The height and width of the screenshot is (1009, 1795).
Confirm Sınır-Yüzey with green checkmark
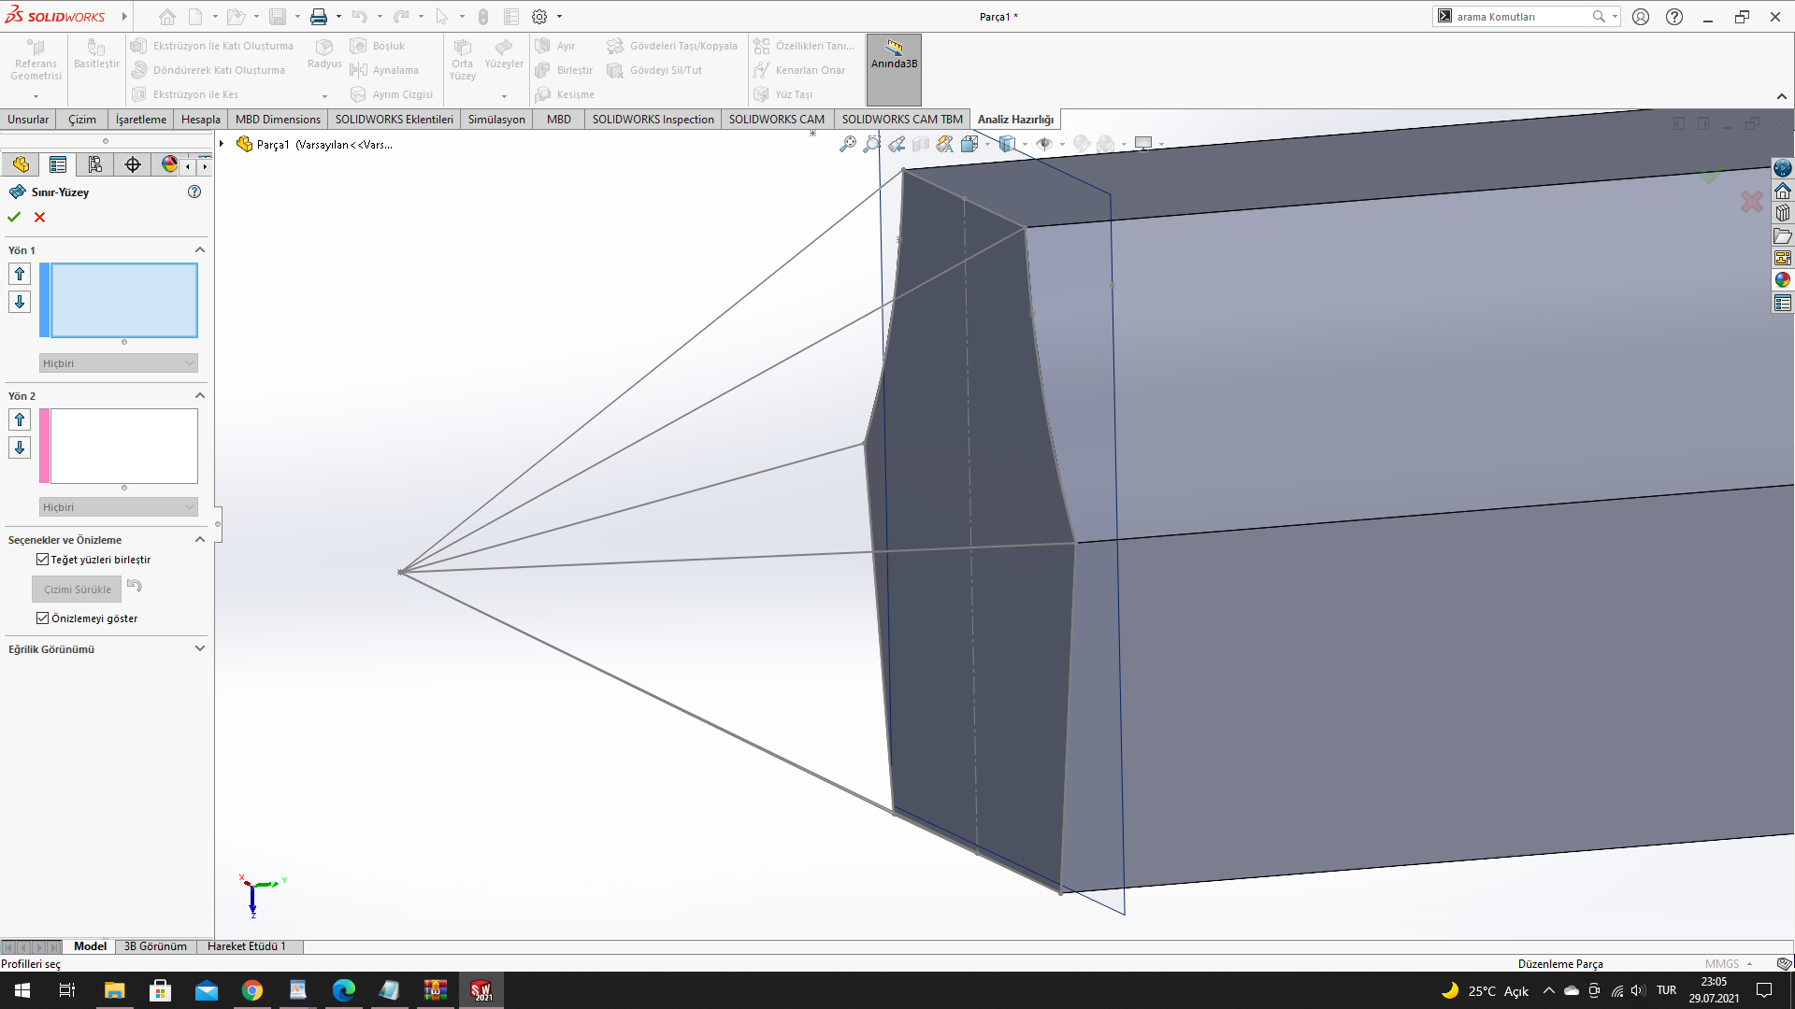tap(14, 217)
